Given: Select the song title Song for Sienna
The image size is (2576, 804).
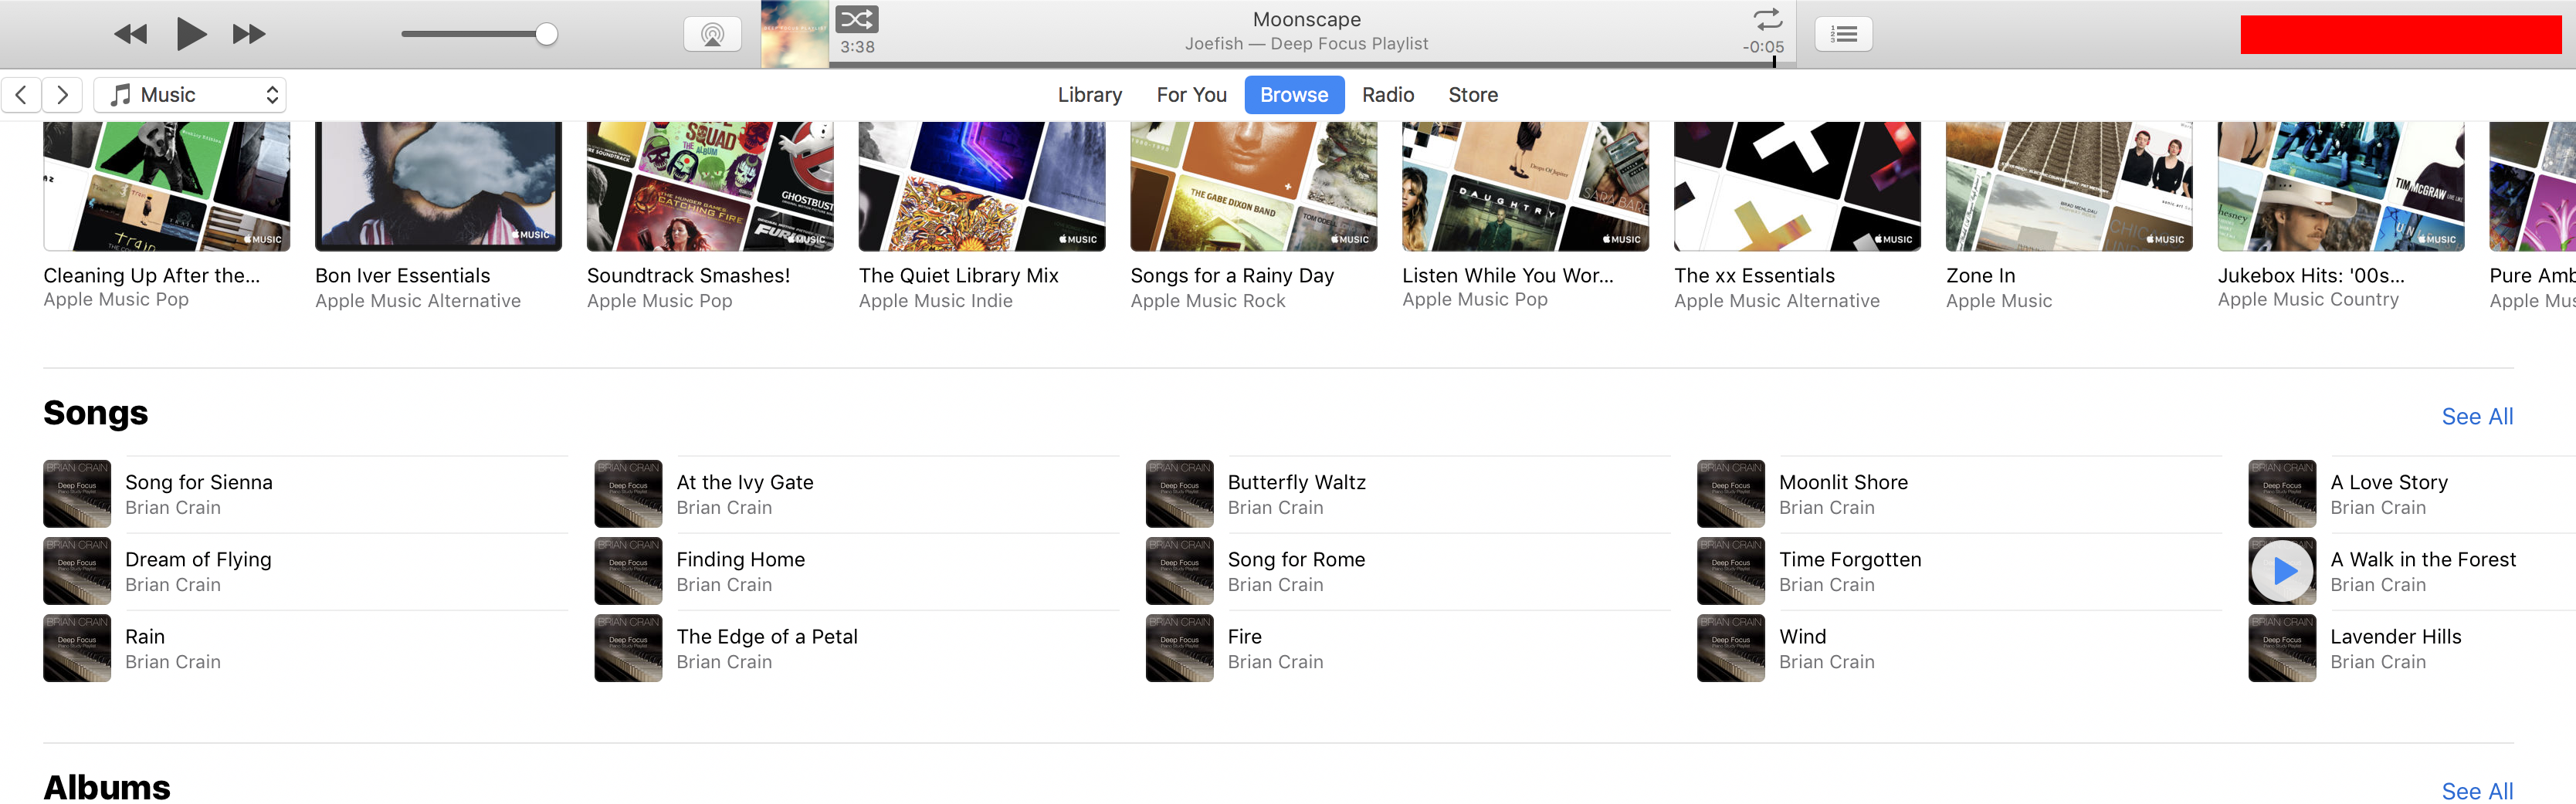Looking at the screenshot, I should 199,482.
